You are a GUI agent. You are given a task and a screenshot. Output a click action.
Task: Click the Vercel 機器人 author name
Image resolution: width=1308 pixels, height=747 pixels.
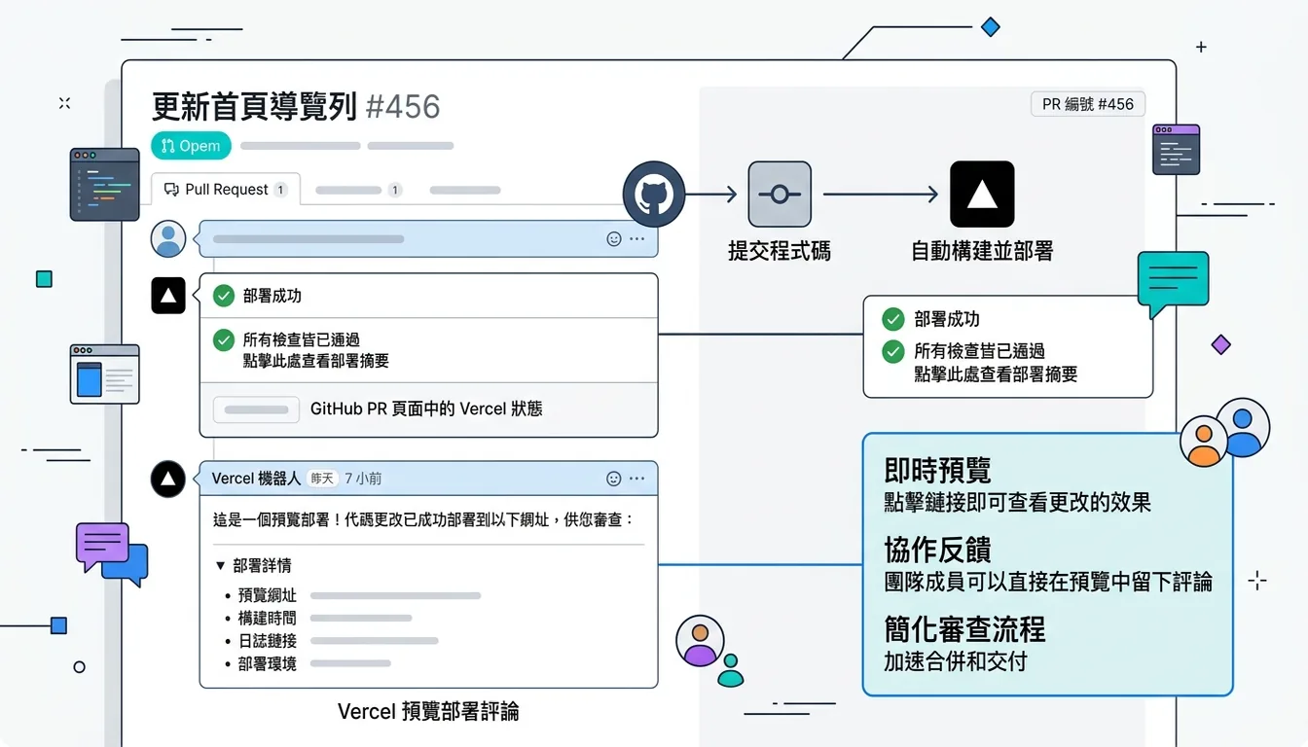256,479
